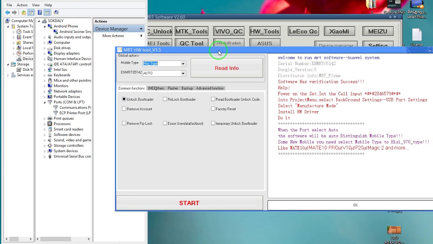The height and width of the screenshot is (244, 433).
Task: Click the device list horizontal scrollbar
Action: pyautogui.click(x=63, y=239)
